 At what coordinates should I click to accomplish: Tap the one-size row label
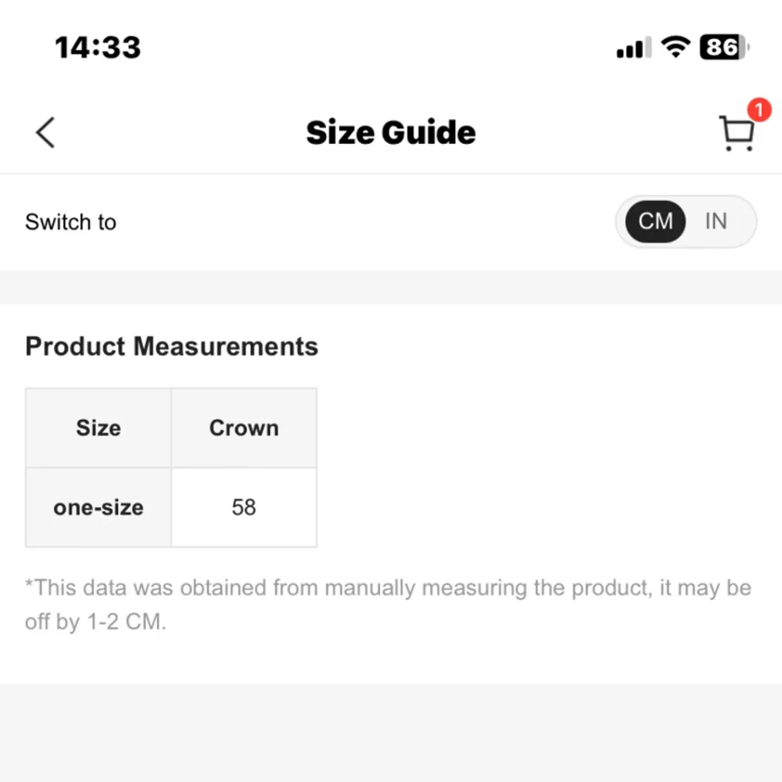99,508
